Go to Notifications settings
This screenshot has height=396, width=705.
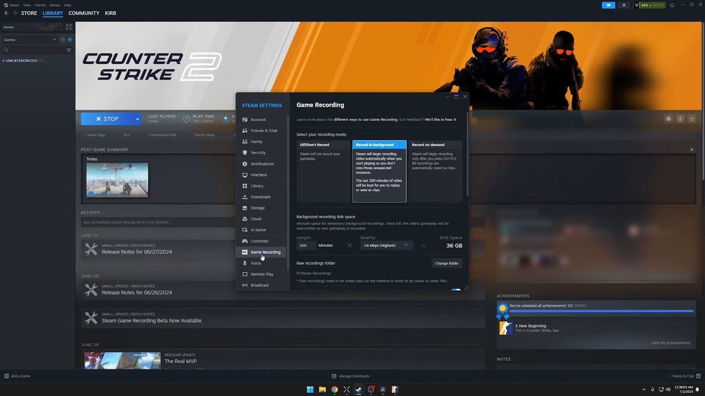pyautogui.click(x=261, y=164)
